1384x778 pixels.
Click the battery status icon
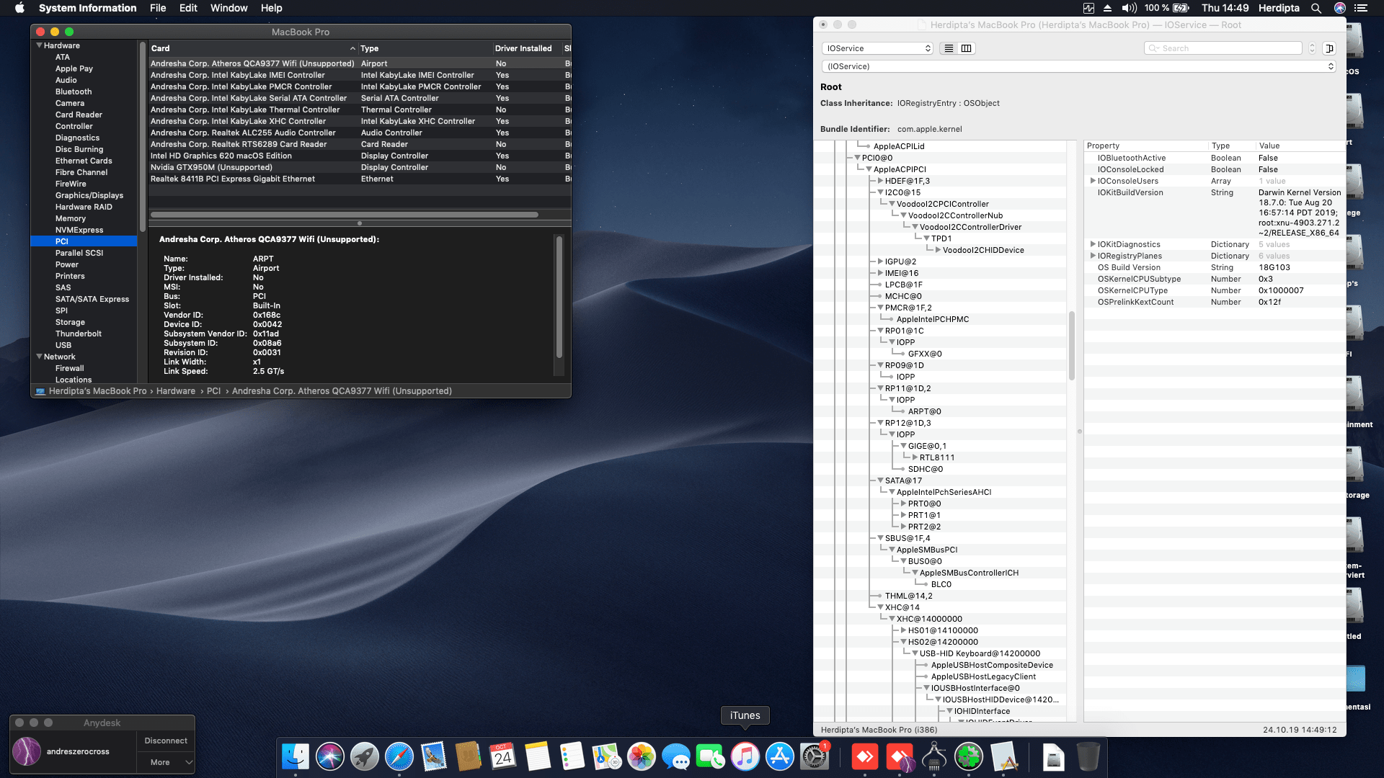click(1181, 8)
